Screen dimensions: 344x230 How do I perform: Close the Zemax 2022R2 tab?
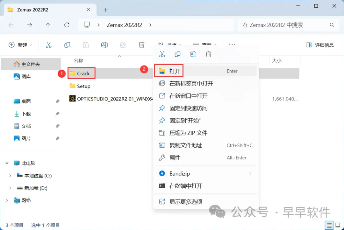(88, 10)
